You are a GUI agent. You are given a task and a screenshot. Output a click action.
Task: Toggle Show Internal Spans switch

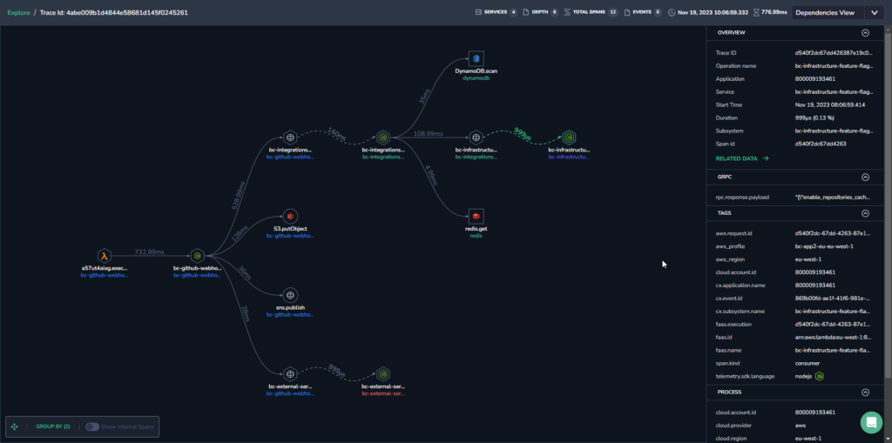click(x=92, y=426)
